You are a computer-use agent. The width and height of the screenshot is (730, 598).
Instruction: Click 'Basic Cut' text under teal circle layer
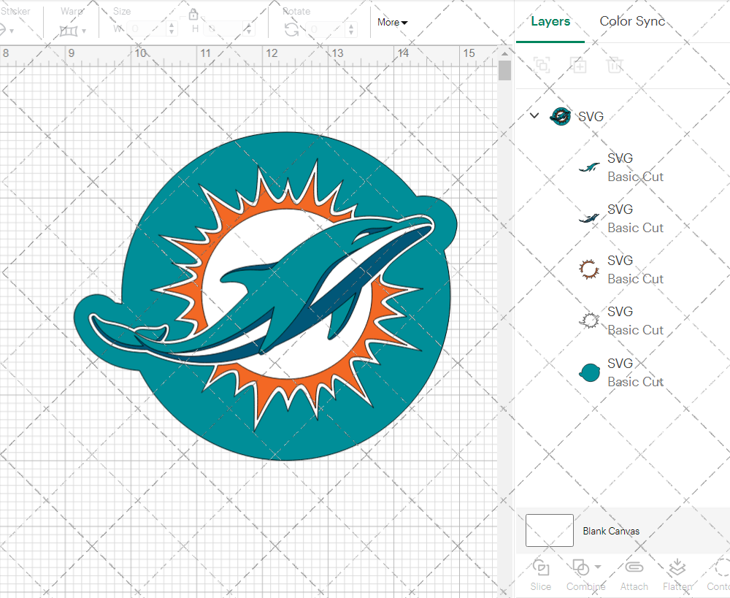(x=635, y=382)
